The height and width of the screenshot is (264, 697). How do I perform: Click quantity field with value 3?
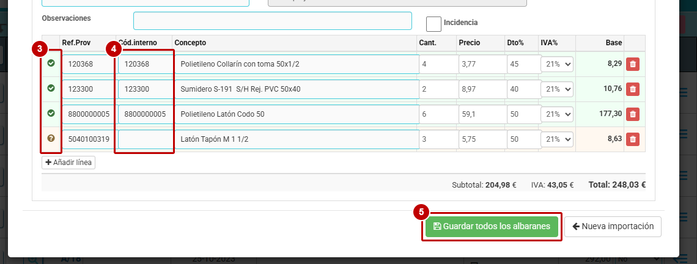point(438,139)
